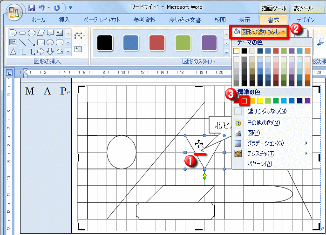Image resolution: width=326 pixels, height=235 pixels.
Task: Save the document from quick access toolbar
Action: click(32, 8)
